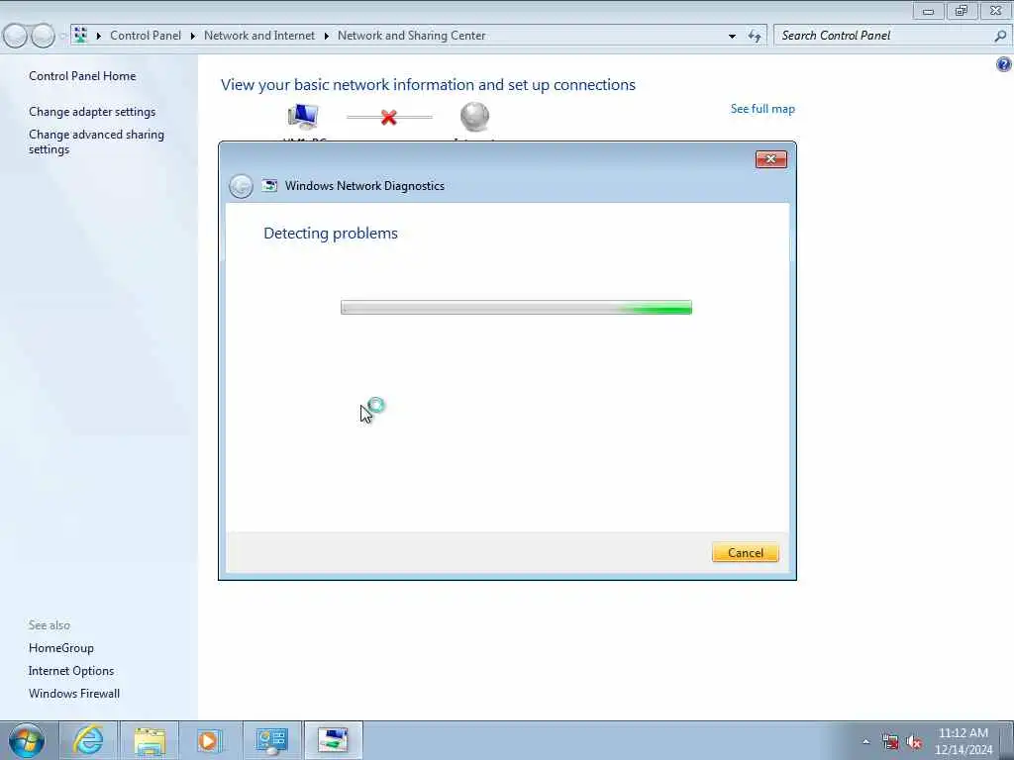Open the Start menu
The image size is (1014, 760).
click(x=27, y=740)
